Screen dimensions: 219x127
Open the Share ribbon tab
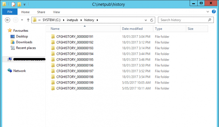click(x=41, y=12)
